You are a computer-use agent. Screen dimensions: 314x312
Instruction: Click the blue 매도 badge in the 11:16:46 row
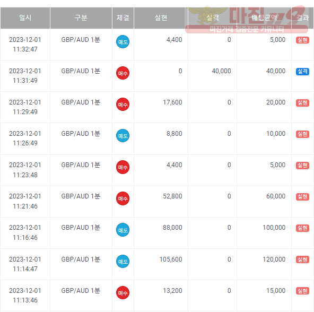click(123, 230)
